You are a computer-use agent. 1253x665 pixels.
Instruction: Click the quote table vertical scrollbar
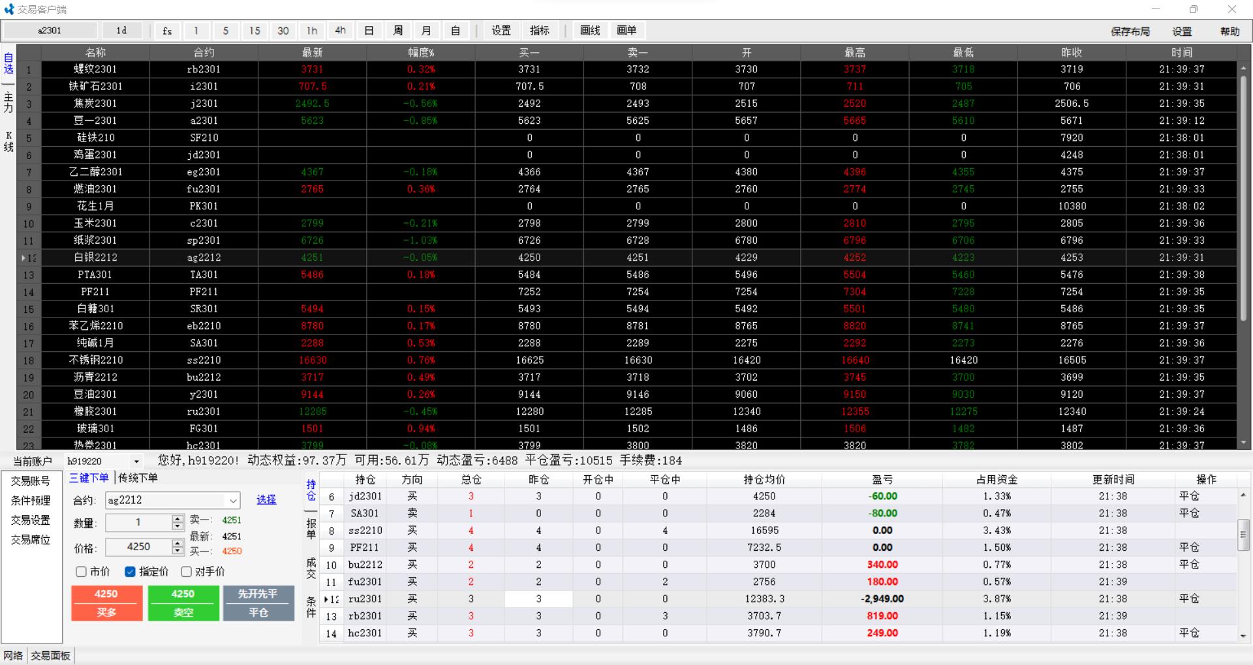click(x=1243, y=199)
